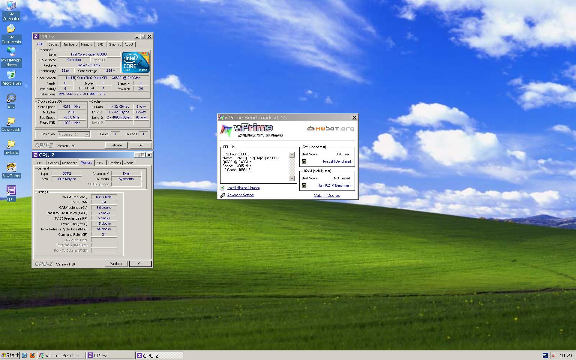The image size is (576, 360).
Task: Click the FSB:DRAM value 3:4
Action: (x=104, y=202)
